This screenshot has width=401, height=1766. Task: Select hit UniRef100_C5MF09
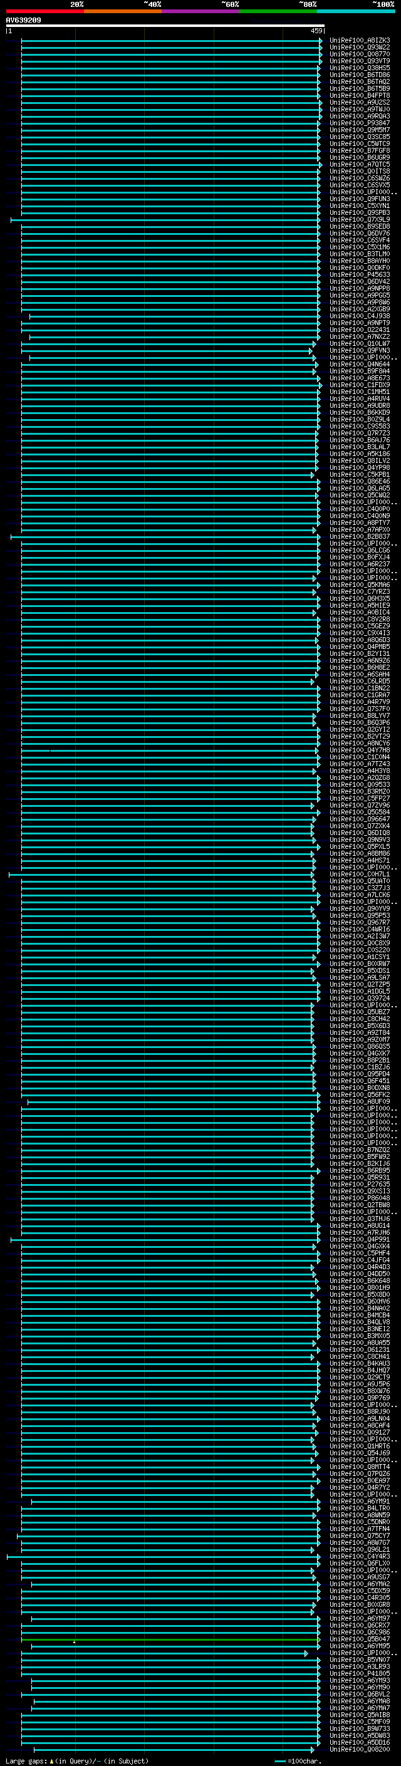360,1722
